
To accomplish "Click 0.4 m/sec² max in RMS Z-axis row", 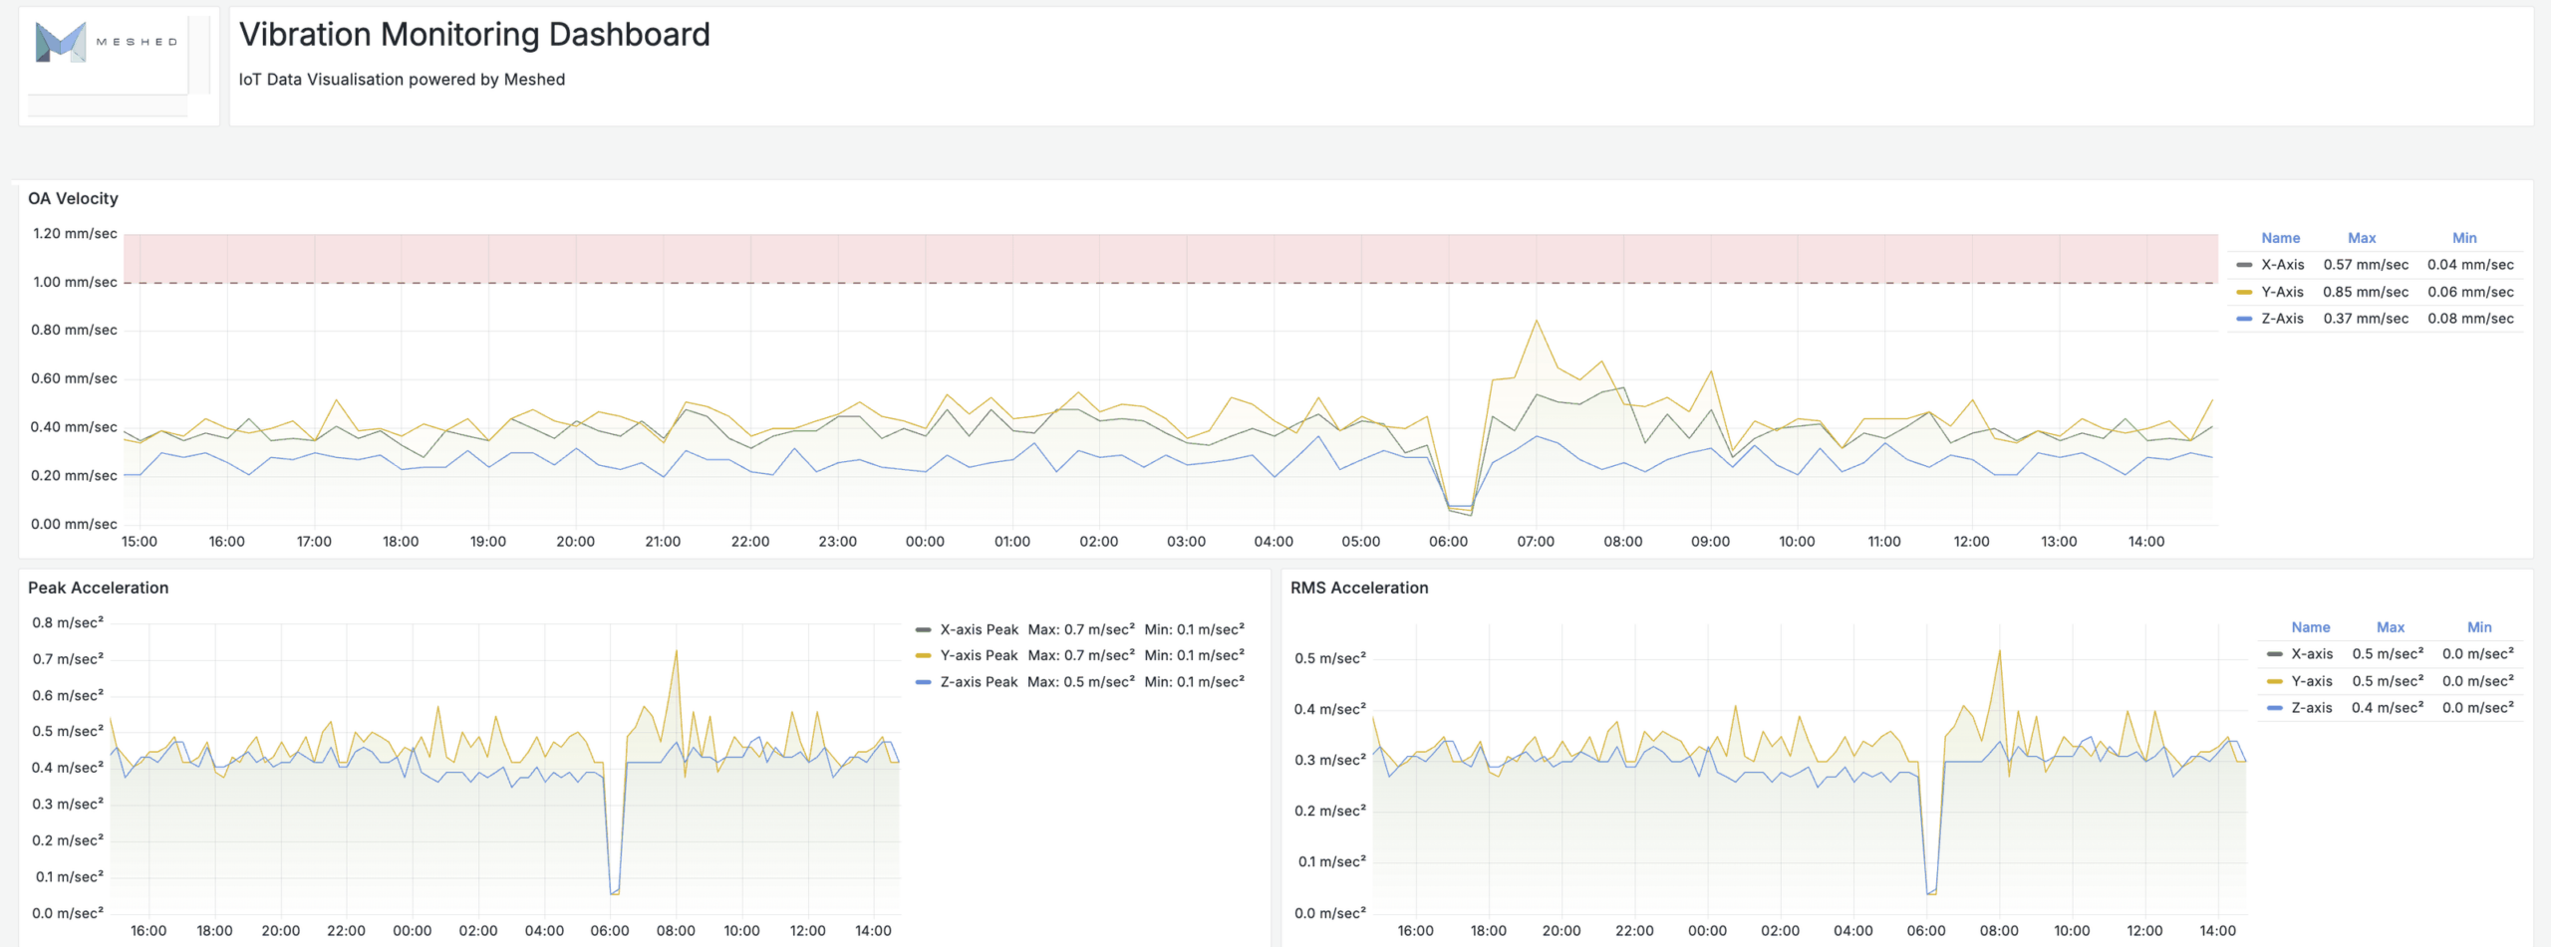I will [x=2388, y=708].
